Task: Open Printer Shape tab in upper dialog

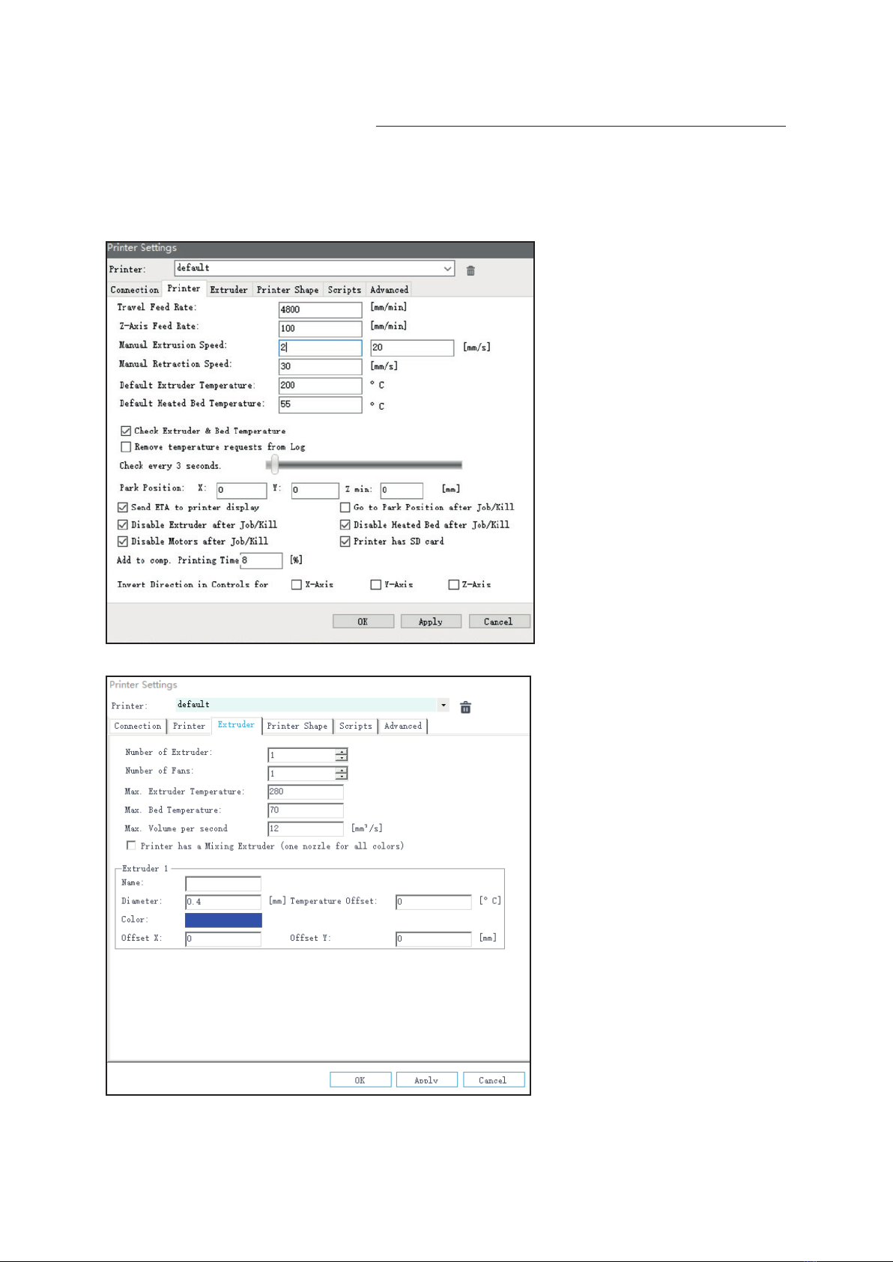Action: [288, 290]
